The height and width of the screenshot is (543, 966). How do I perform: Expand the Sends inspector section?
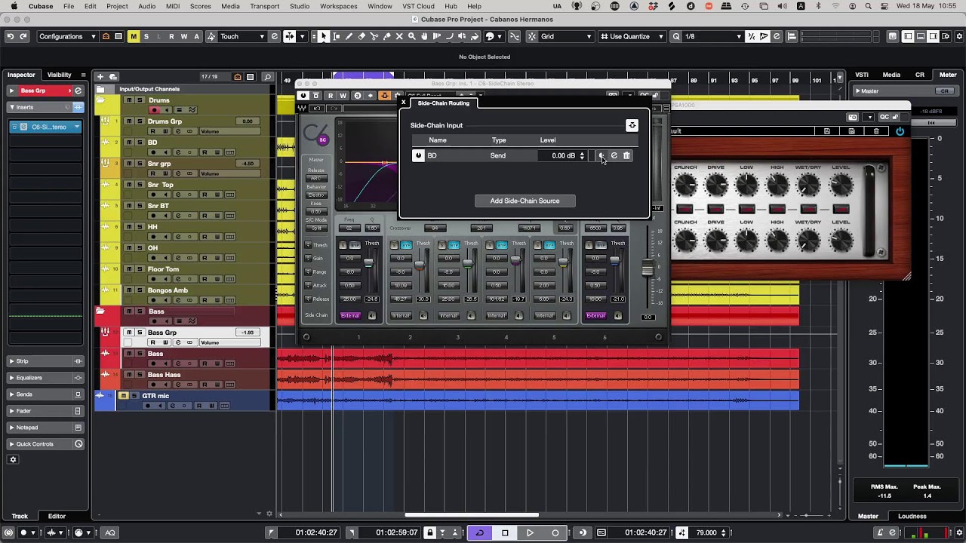(x=46, y=394)
